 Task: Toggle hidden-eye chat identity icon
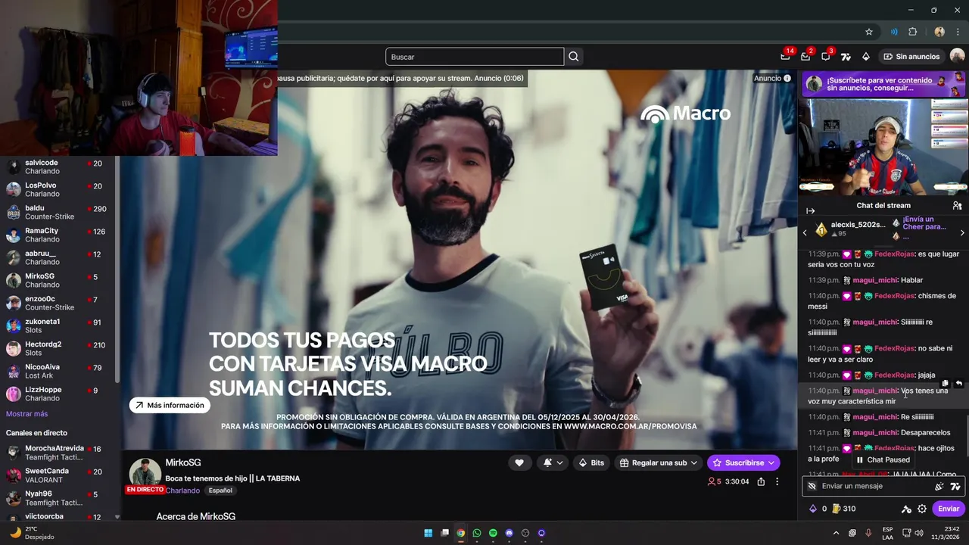pos(812,486)
